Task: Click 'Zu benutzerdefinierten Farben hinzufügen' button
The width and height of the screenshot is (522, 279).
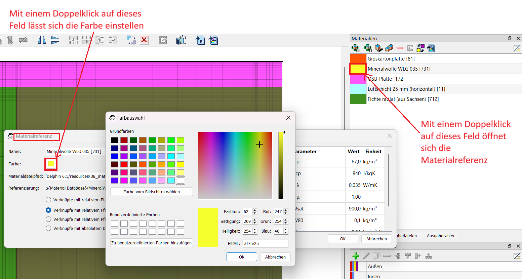Action: point(152,243)
